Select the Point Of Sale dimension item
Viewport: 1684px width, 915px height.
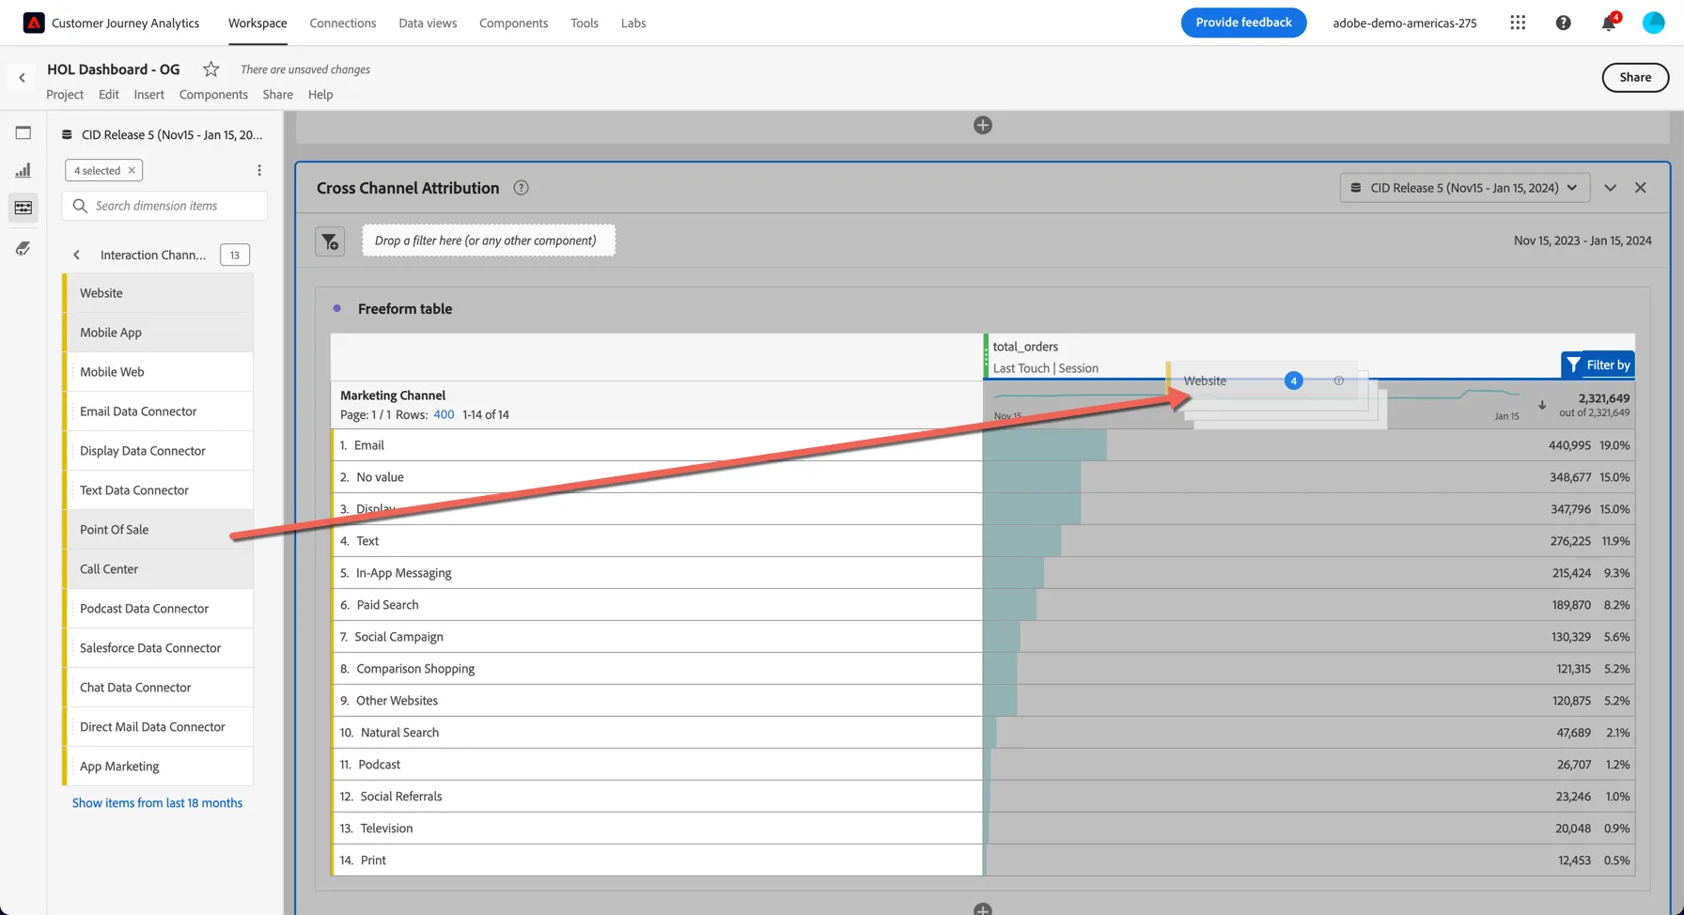(158, 530)
